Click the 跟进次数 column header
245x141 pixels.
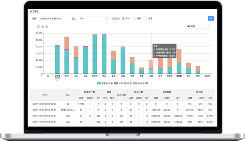click(122, 95)
